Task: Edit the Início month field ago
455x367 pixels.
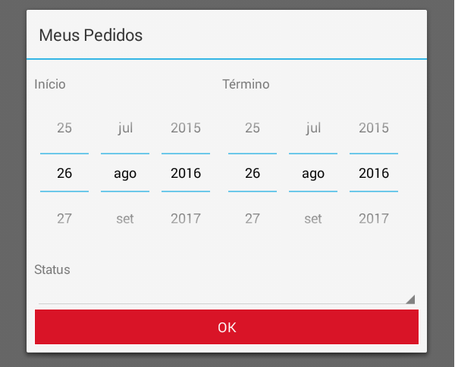Action: (x=125, y=173)
